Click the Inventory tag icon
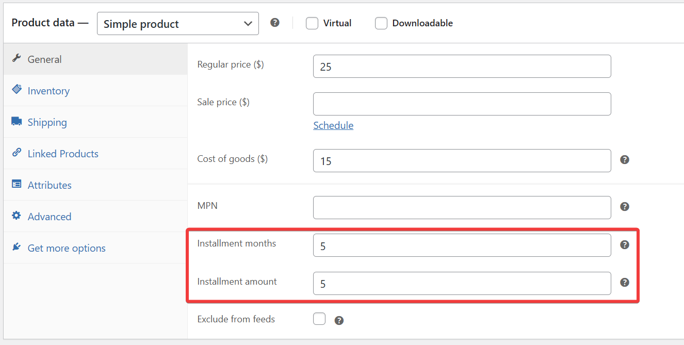684x345 pixels. tap(17, 90)
